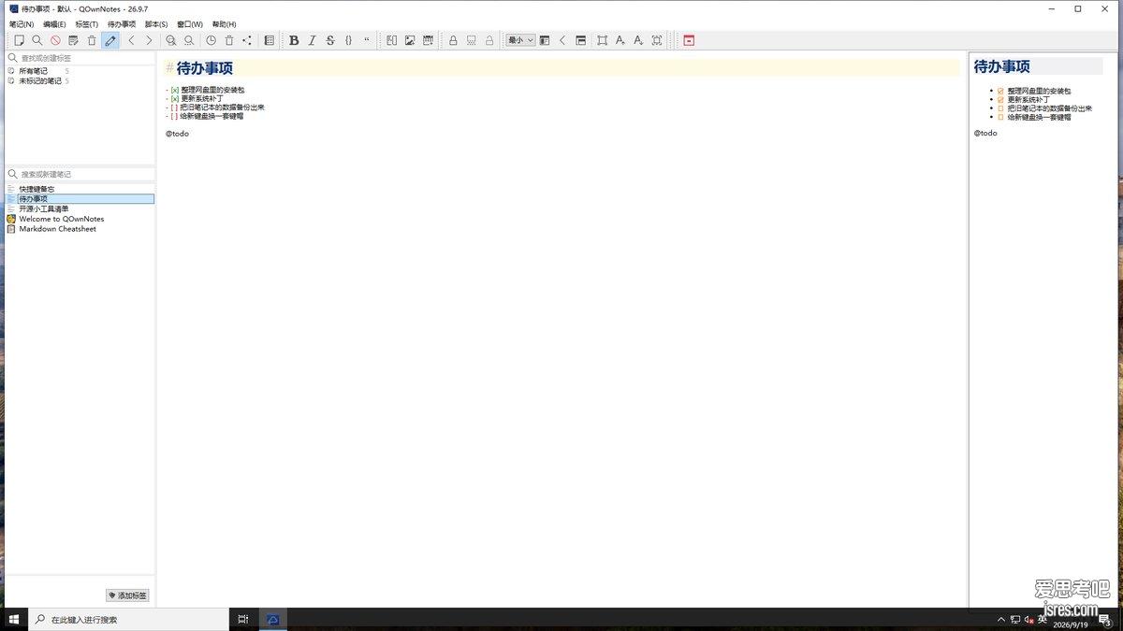Open the 待办事项 menu
The height and width of the screenshot is (631, 1123).
pyautogui.click(x=122, y=24)
